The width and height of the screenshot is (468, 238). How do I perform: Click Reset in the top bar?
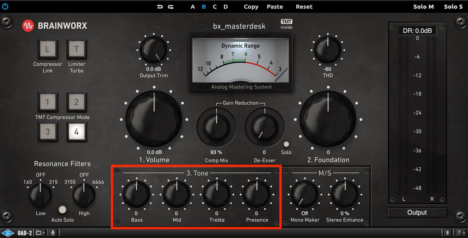coord(304,7)
